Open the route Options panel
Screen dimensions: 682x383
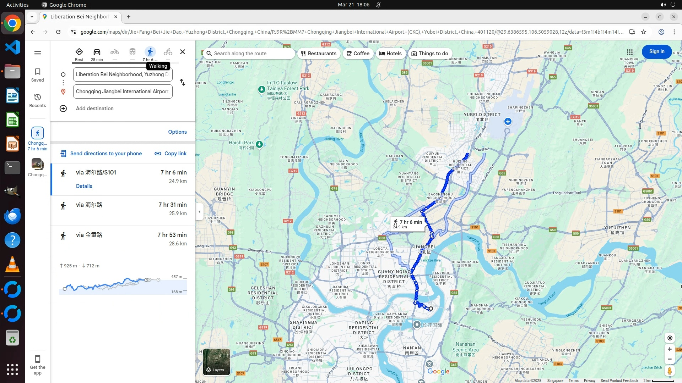(x=177, y=132)
